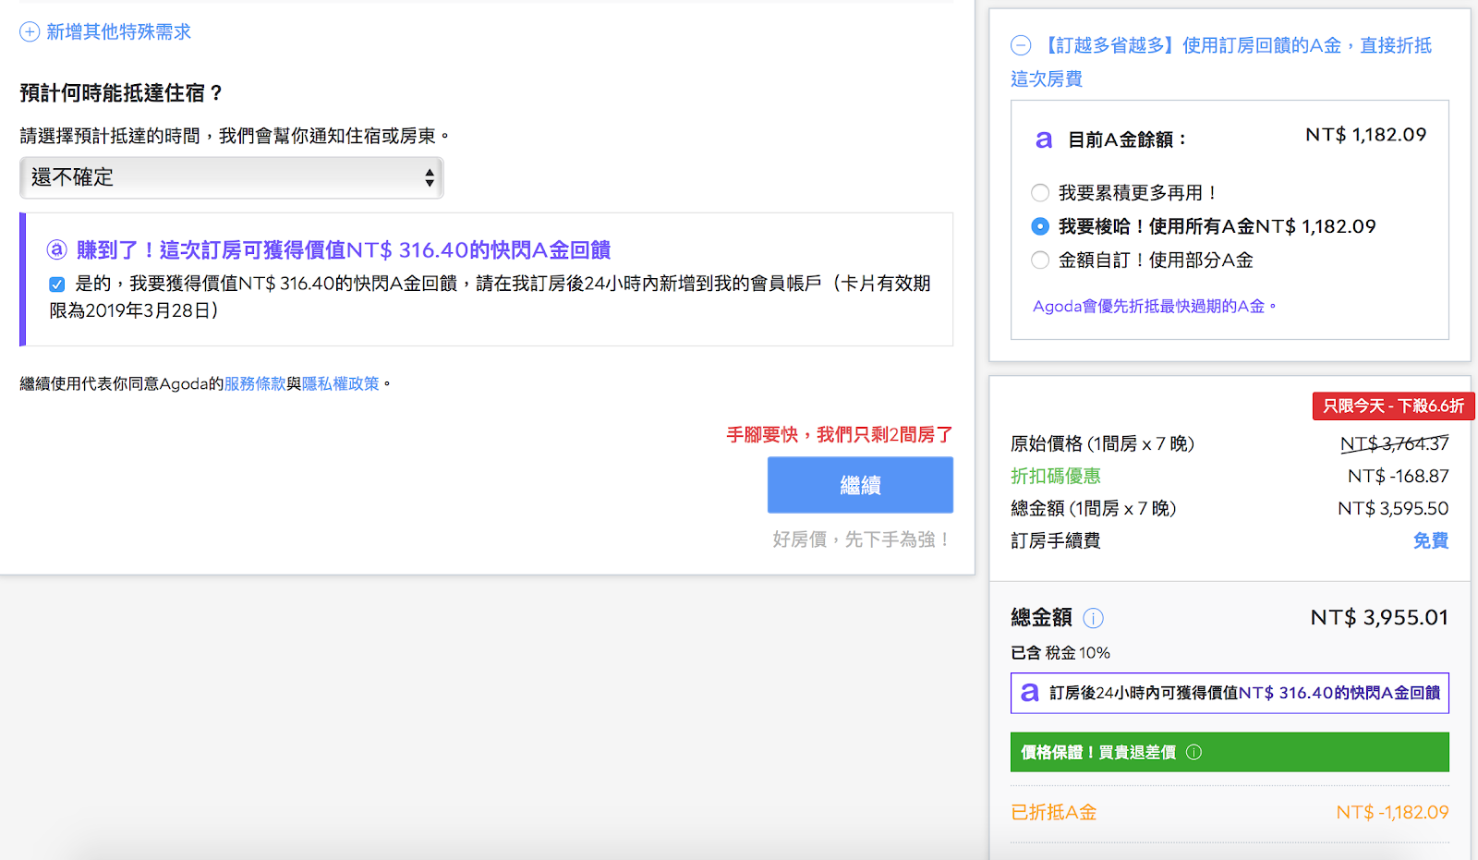Screen dimensions: 1478x860
Task: Click the 訂房手續費 label
Action: click(1056, 540)
